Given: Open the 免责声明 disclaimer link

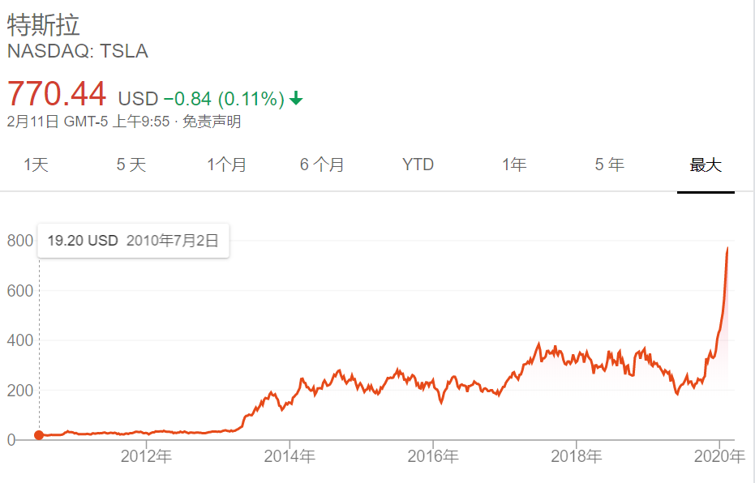Looking at the screenshot, I should pos(211,122).
